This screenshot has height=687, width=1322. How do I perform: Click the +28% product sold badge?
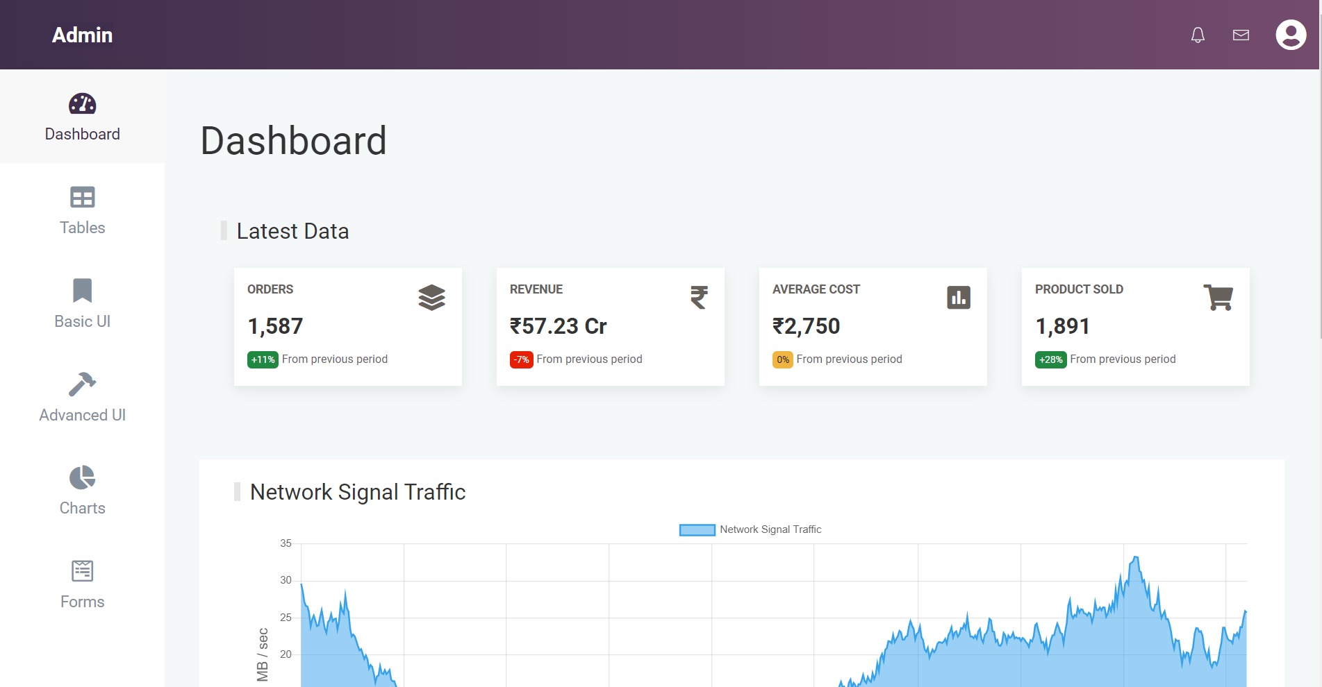click(1050, 359)
